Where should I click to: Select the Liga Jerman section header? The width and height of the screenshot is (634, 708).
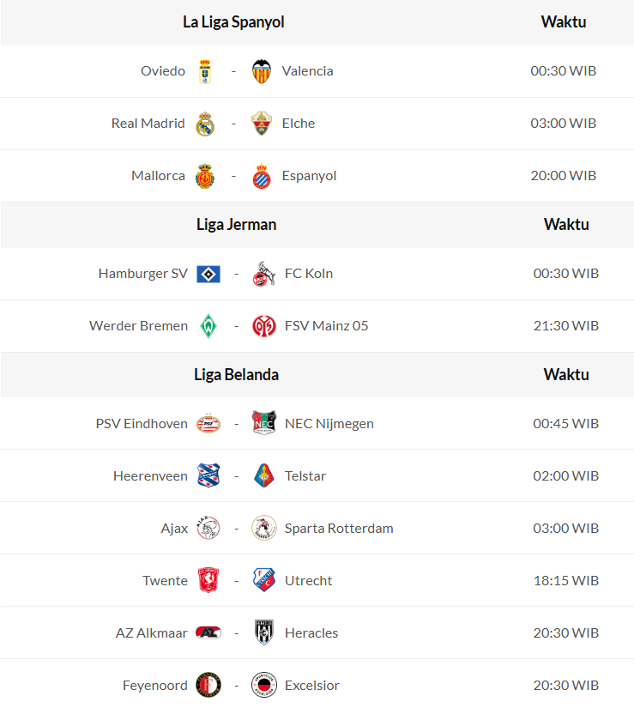[236, 225]
